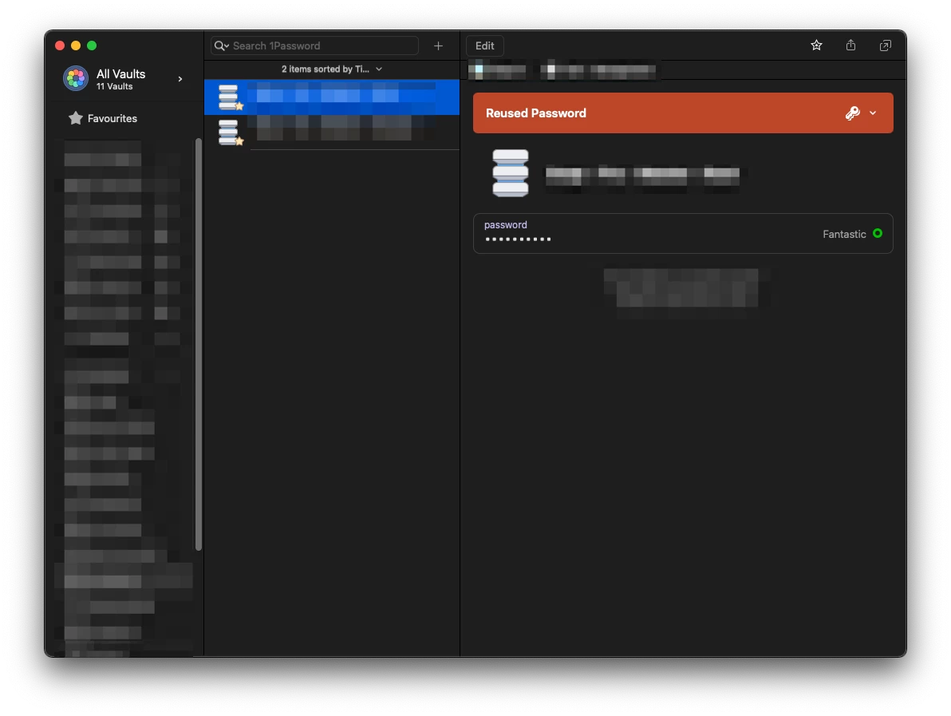951x716 pixels.
Task: Add a new item with plus button
Action: point(439,45)
